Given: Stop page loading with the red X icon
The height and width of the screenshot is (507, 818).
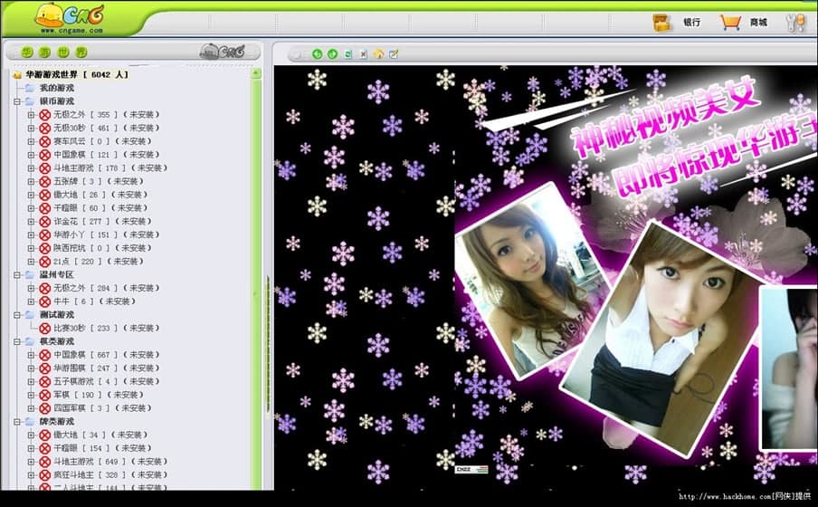Looking at the screenshot, I should (364, 53).
